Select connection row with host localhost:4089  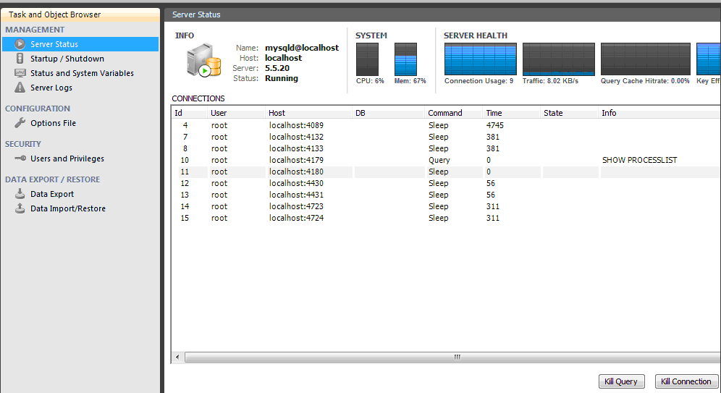pos(434,125)
